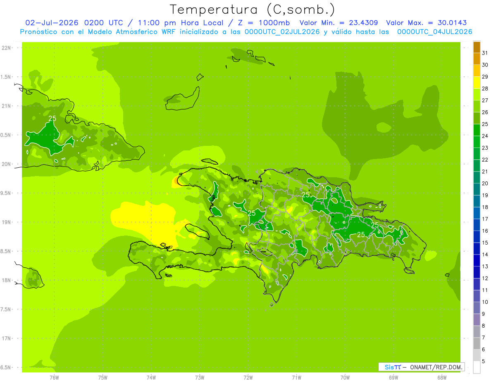Click the colorbar label "23"
496x383 pixels.
tap(485, 148)
